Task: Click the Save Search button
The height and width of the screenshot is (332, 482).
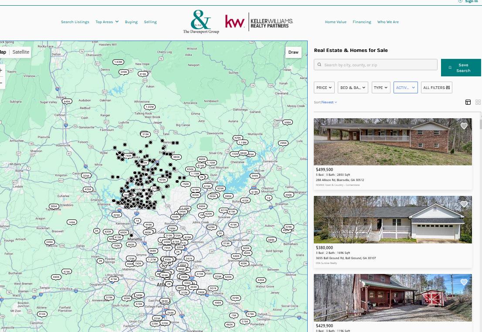Action: click(x=461, y=68)
